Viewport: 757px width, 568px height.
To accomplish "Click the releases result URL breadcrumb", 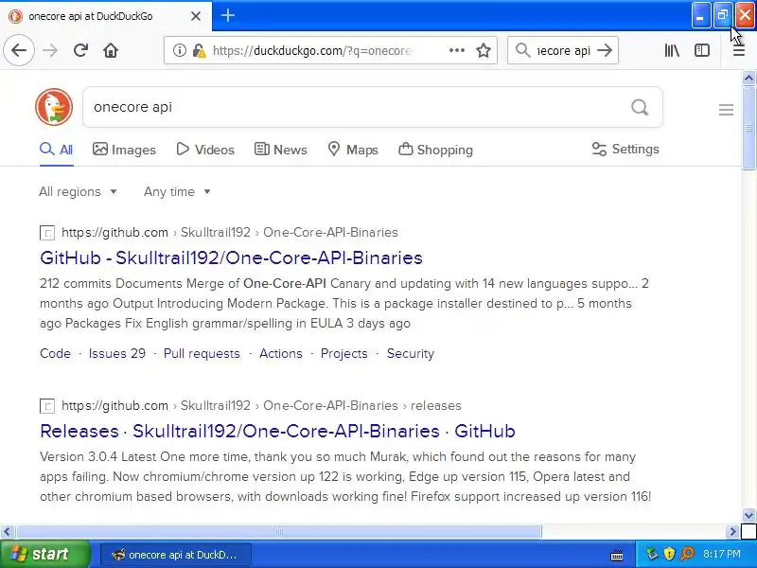I will pos(261,405).
